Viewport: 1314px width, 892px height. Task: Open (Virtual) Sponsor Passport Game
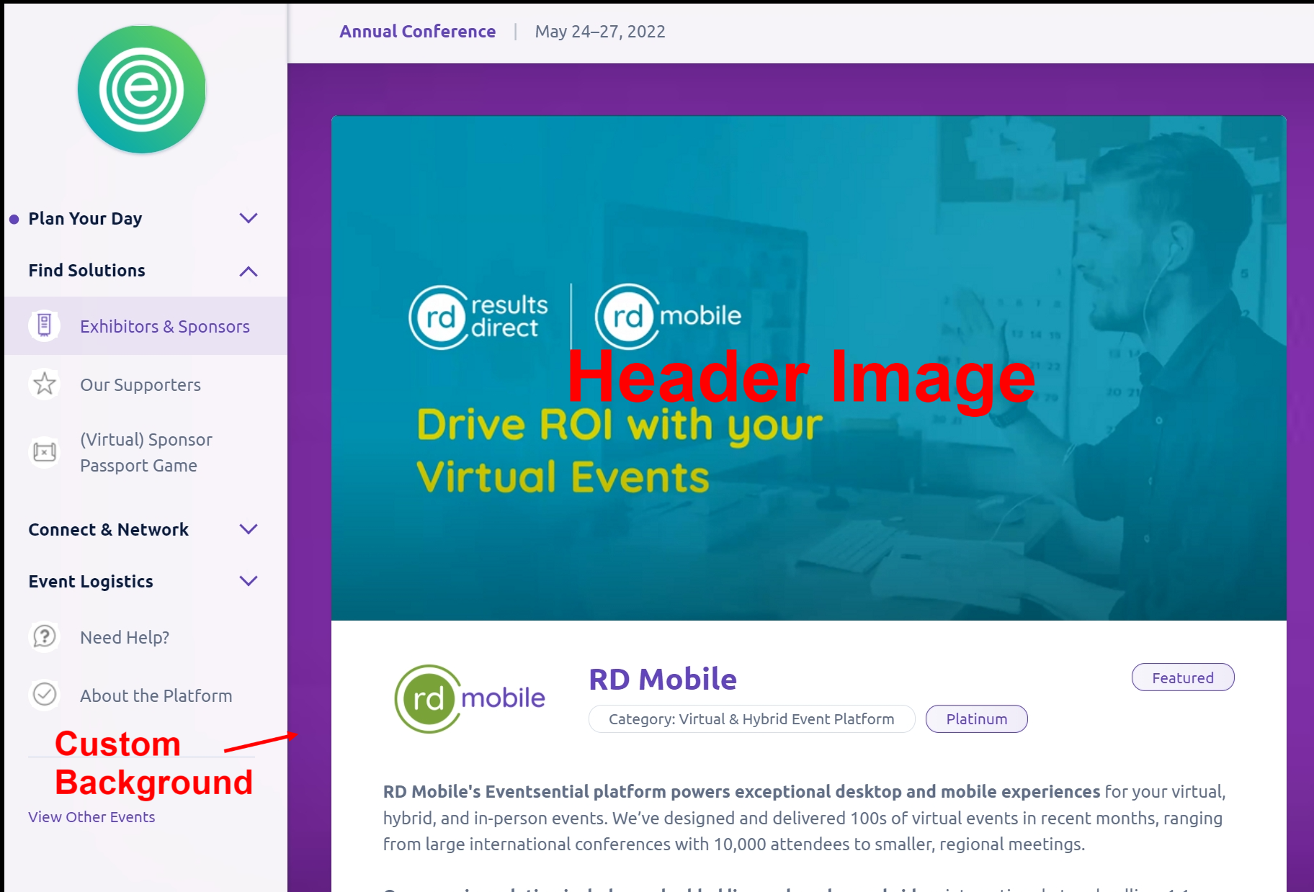tap(146, 452)
